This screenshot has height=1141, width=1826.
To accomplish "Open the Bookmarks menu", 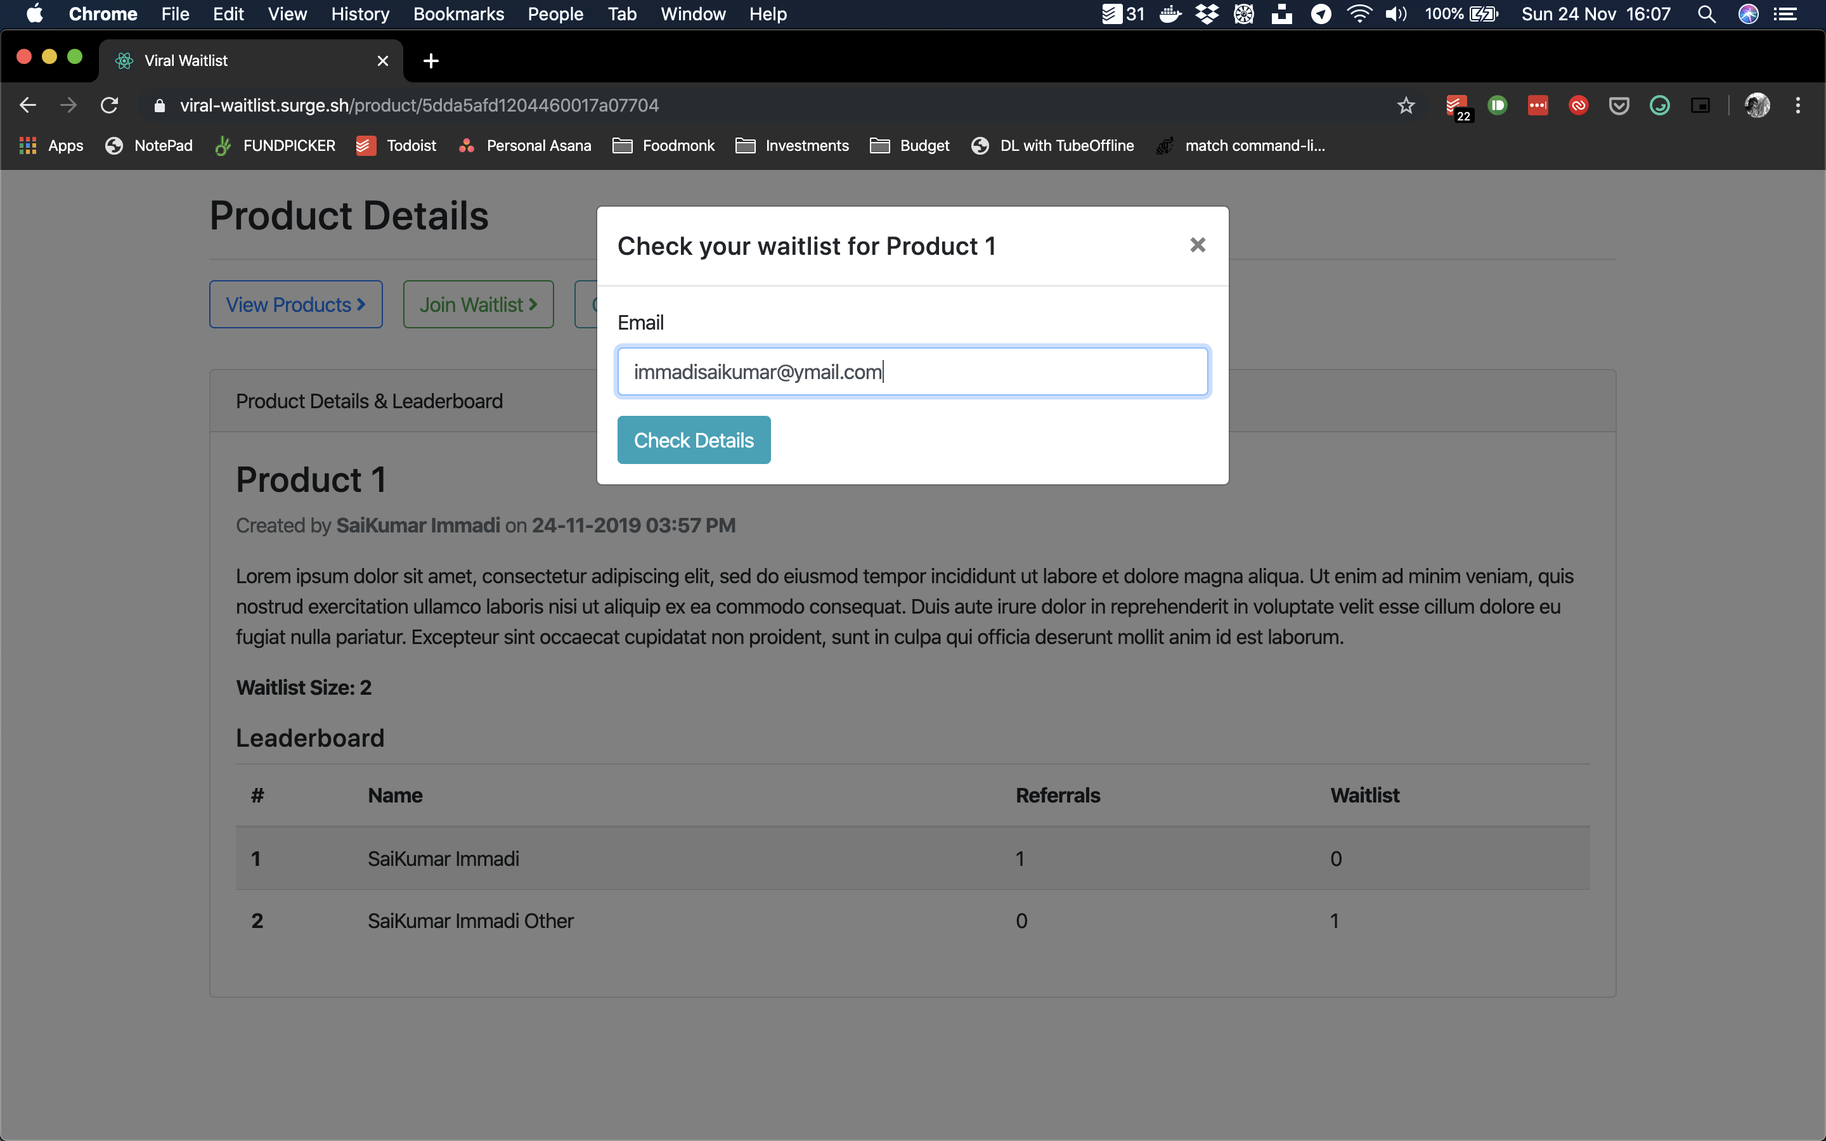I will click(x=458, y=13).
